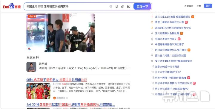Click the 百度一下 search button
Viewport: 215px width, 109px height.
142,6
